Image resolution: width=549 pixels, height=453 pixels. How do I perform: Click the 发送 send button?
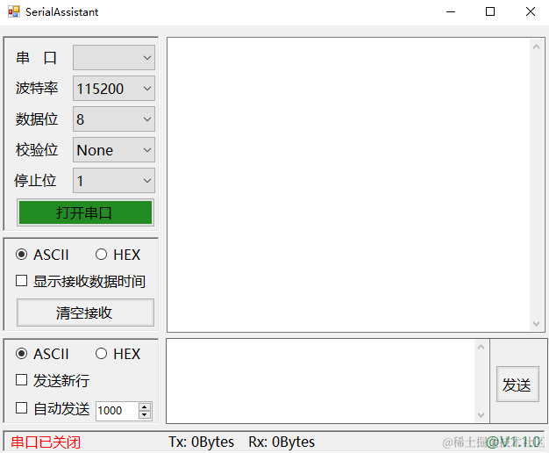(x=517, y=385)
